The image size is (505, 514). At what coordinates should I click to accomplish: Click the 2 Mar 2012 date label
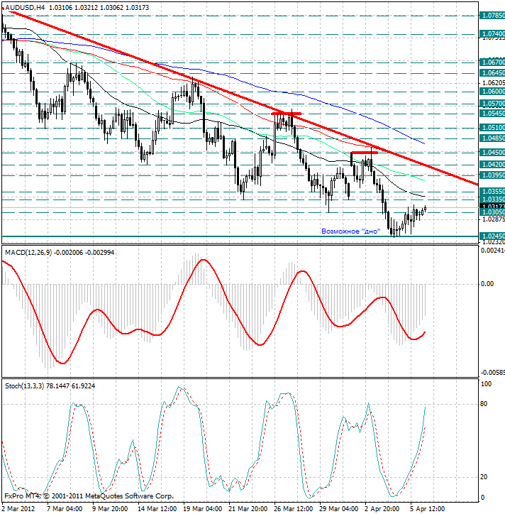(18, 509)
